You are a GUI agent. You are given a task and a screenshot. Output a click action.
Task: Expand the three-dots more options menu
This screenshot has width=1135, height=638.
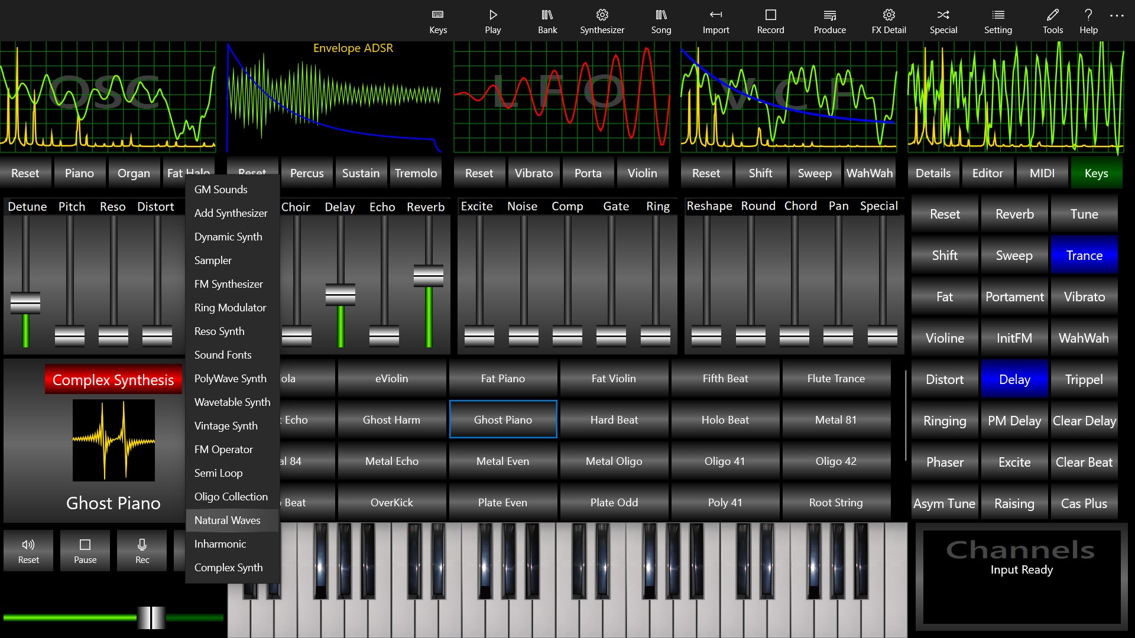click(1116, 17)
